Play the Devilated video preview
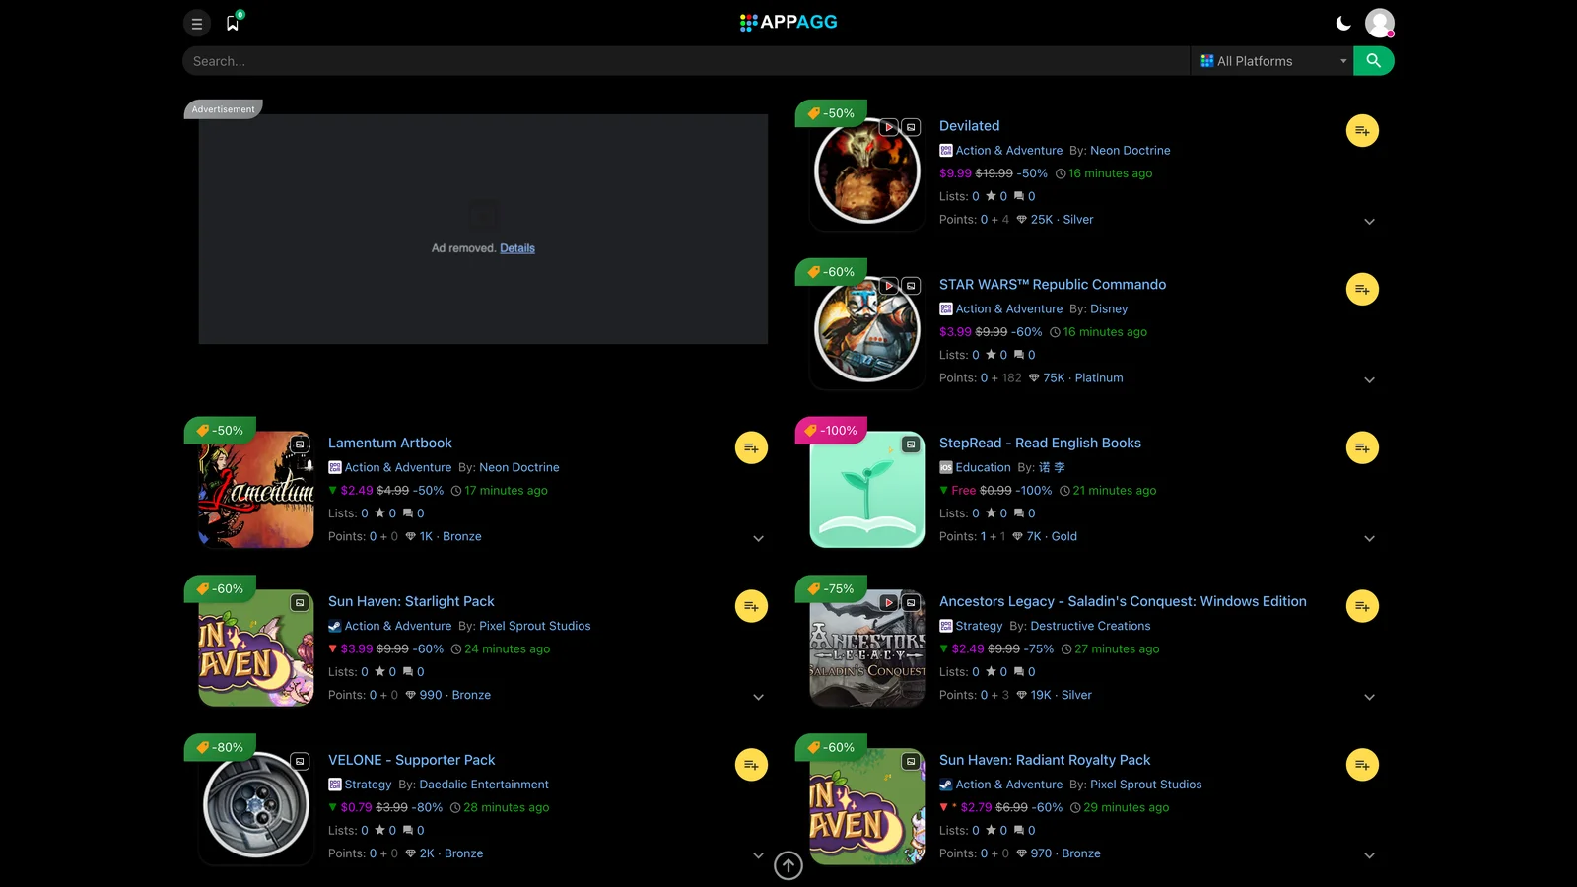The height and width of the screenshot is (887, 1577). (x=889, y=127)
